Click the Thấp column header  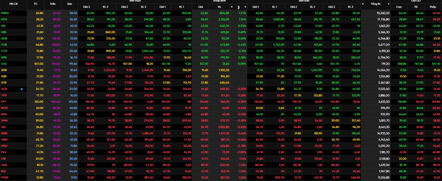[433, 7]
